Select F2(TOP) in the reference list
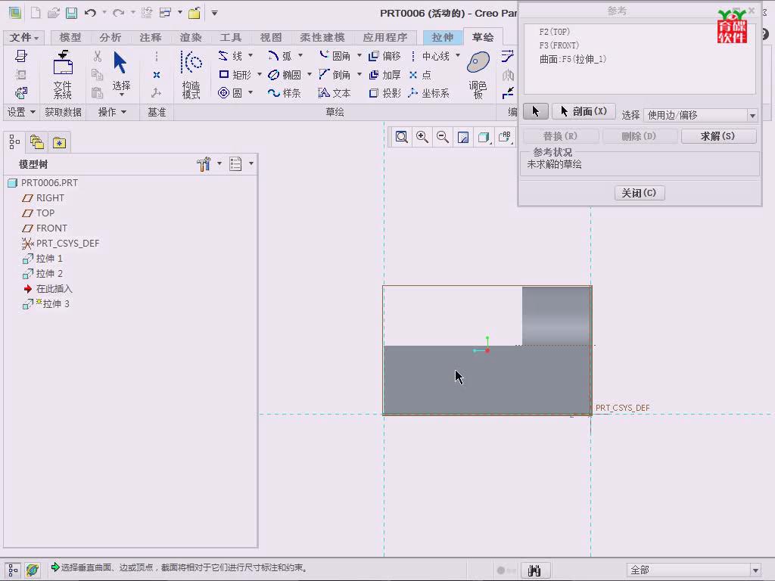Screen dimensions: 775x581 pyautogui.click(x=555, y=32)
